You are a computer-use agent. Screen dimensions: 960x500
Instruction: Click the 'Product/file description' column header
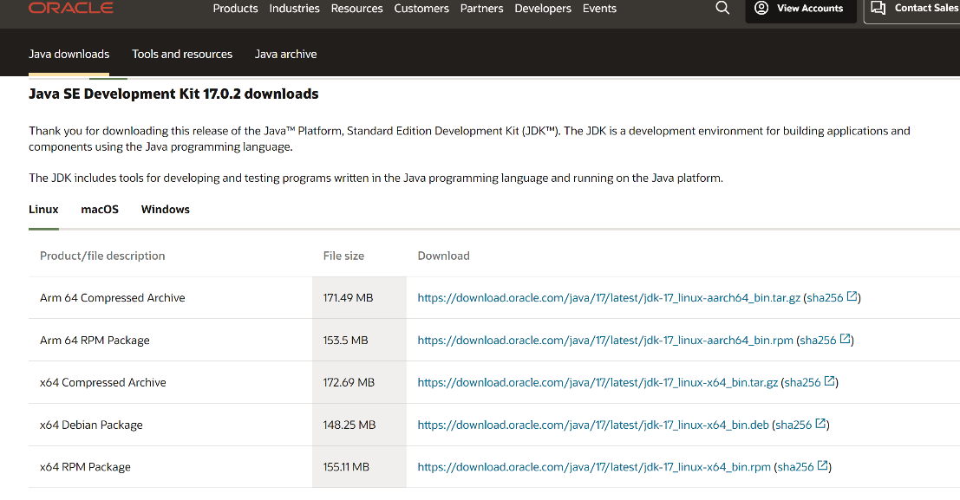(x=102, y=256)
